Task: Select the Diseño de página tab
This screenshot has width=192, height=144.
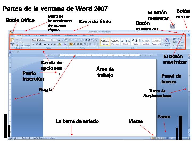Action: pos(41,35)
